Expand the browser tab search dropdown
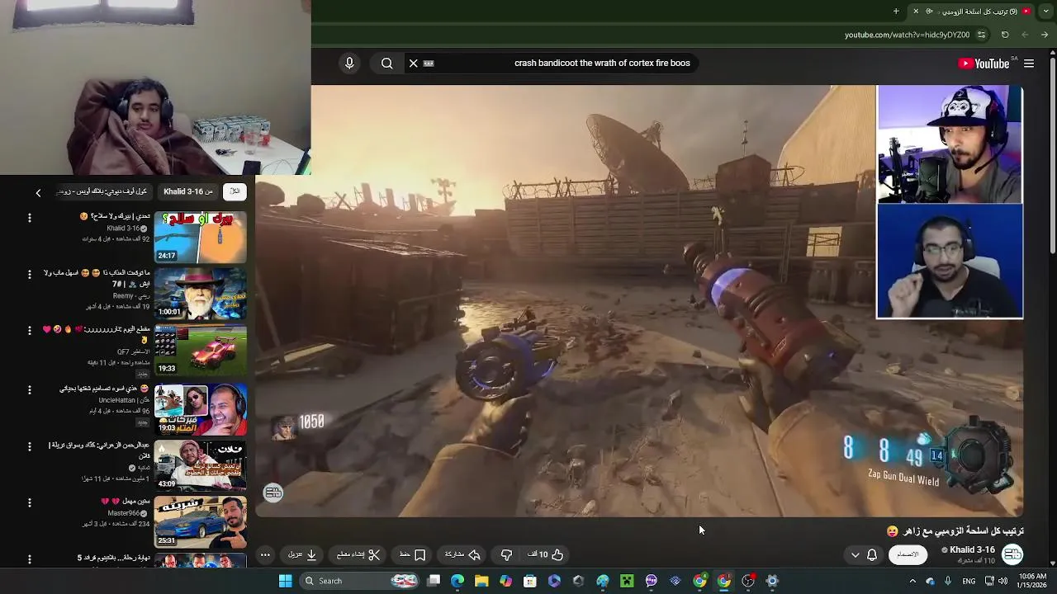This screenshot has width=1057, height=594. (1045, 12)
